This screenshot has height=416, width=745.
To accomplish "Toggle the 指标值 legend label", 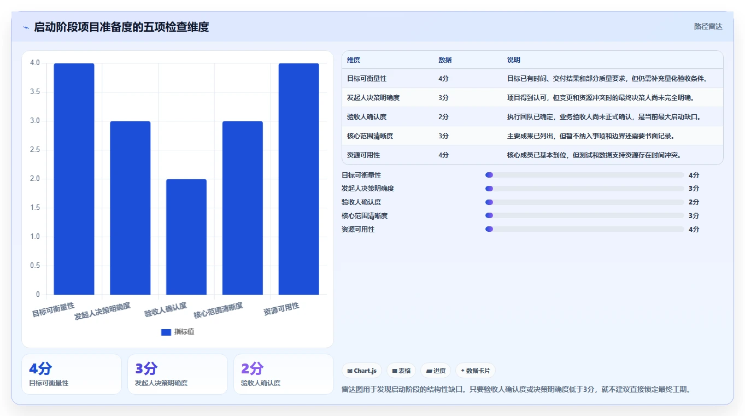I will pyautogui.click(x=184, y=332).
